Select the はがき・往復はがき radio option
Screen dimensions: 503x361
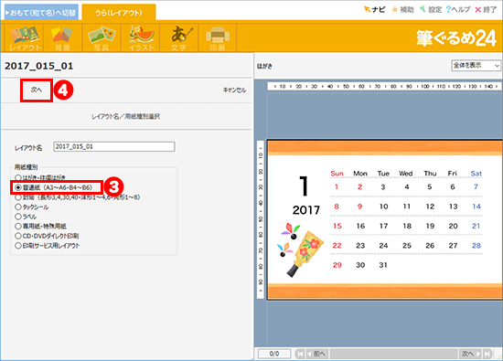click(40, 177)
